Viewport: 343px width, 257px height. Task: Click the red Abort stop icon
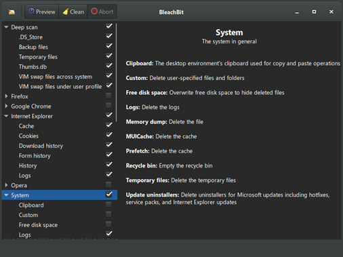94,11
